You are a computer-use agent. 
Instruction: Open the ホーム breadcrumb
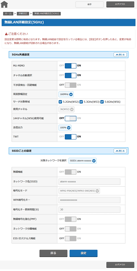point(8,13)
